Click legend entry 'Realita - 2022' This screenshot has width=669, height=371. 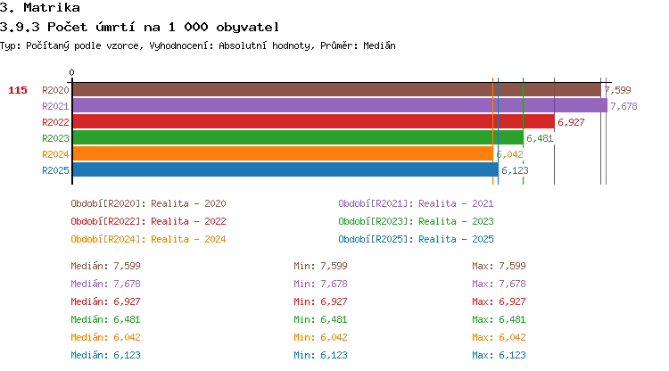click(x=148, y=221)
